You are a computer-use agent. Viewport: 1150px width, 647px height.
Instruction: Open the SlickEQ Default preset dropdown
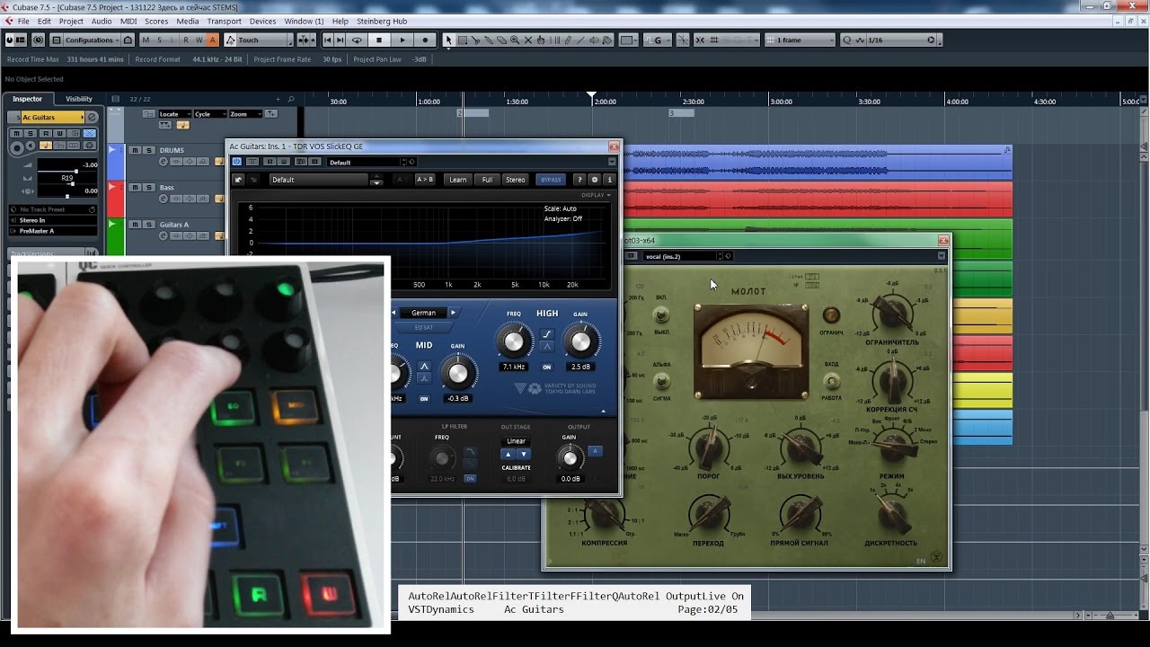(319, 180)
